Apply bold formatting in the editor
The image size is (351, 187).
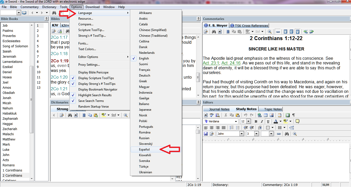pyautogui.click(x=256, y=121)
